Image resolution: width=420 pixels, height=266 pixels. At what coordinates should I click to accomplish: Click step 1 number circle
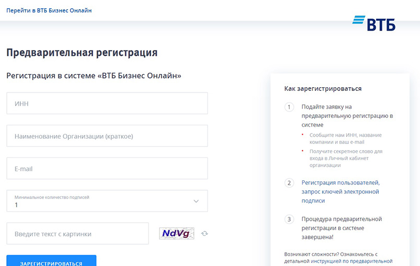click(x=289, y=107)
